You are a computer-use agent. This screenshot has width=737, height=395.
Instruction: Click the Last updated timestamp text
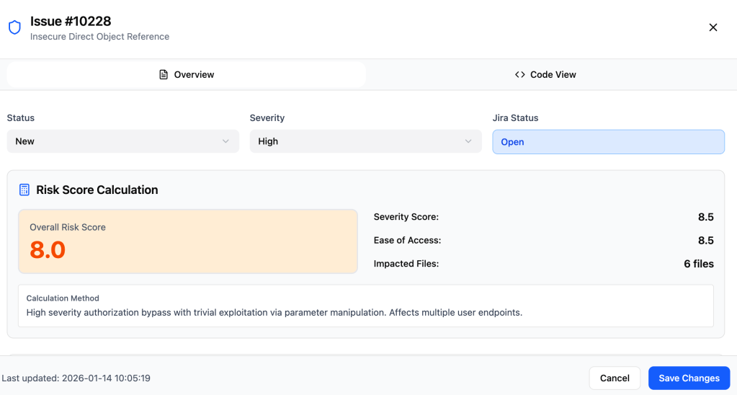(76, 378)
